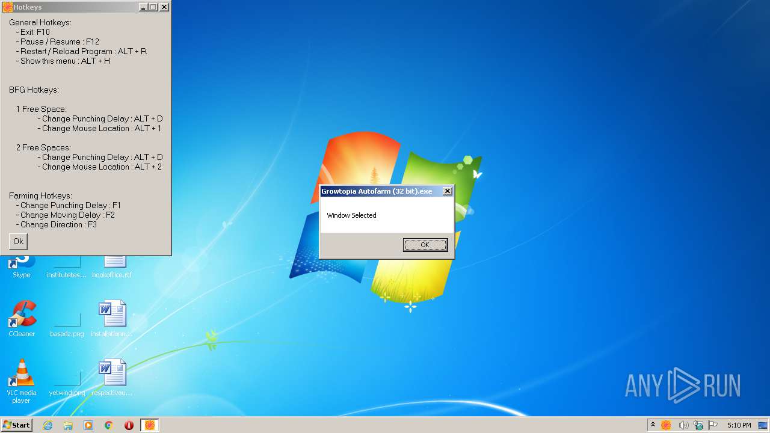This screenshot has width=770, height=433.
Task: Open the Skype desktop shortcut
Action: point(22,266)
